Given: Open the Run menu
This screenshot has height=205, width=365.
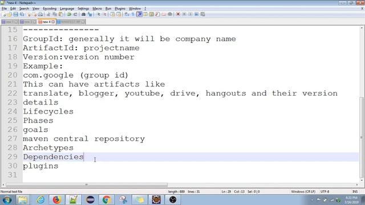Looking at the screenshot, I should pos(108,9).
